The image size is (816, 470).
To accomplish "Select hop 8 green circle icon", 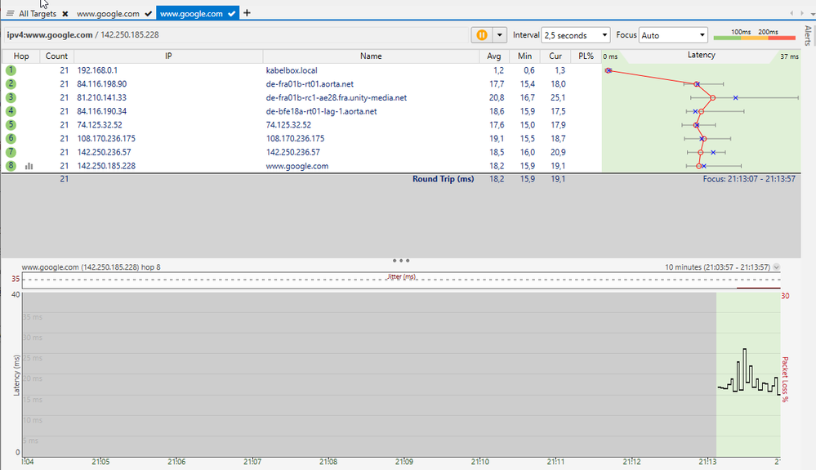I will pyautogui.click(x=11, y=166).
